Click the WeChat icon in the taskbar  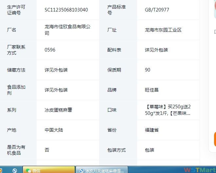tap(29, 170)
